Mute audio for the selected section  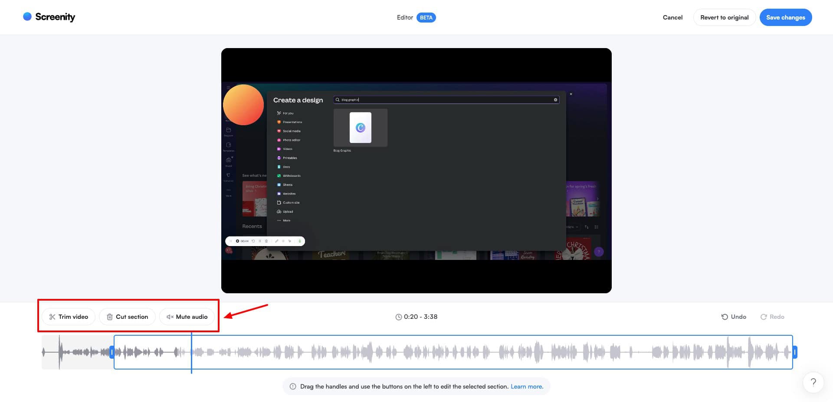click(187, 317)
